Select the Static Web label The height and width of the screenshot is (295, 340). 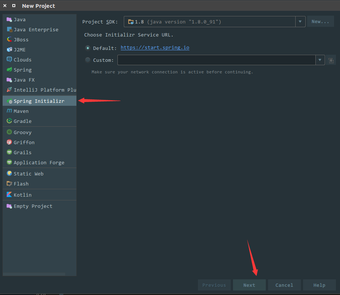click(28, 174)
